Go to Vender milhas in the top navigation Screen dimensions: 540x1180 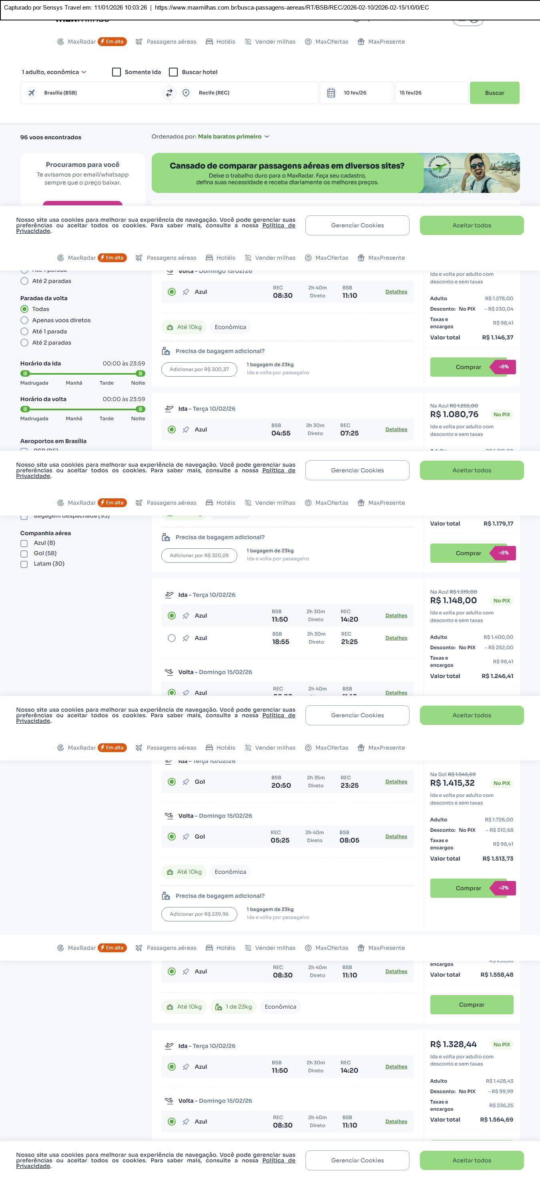pos(270,42)
